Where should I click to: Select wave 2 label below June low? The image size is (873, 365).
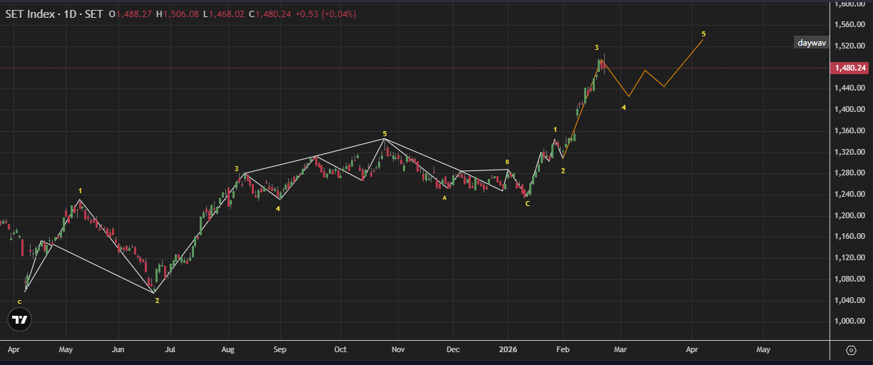157,300
